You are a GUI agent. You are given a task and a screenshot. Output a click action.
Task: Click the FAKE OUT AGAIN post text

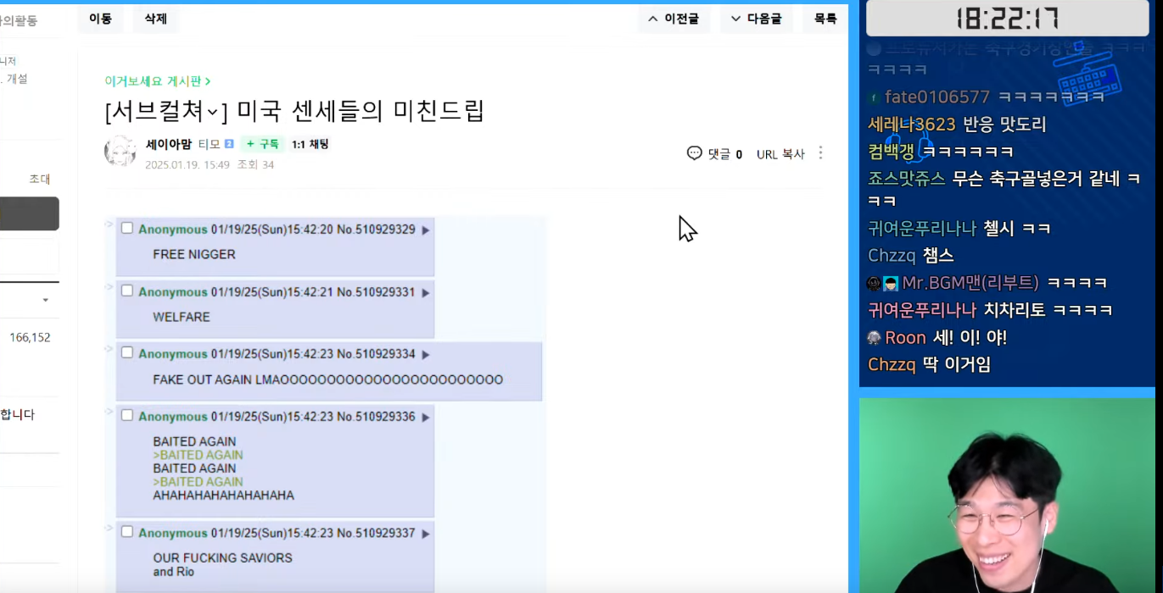coord(328,380)
